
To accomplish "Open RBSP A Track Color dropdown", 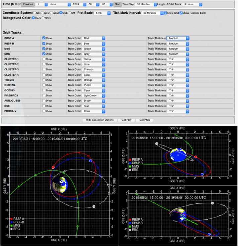I will pos(94,38).
